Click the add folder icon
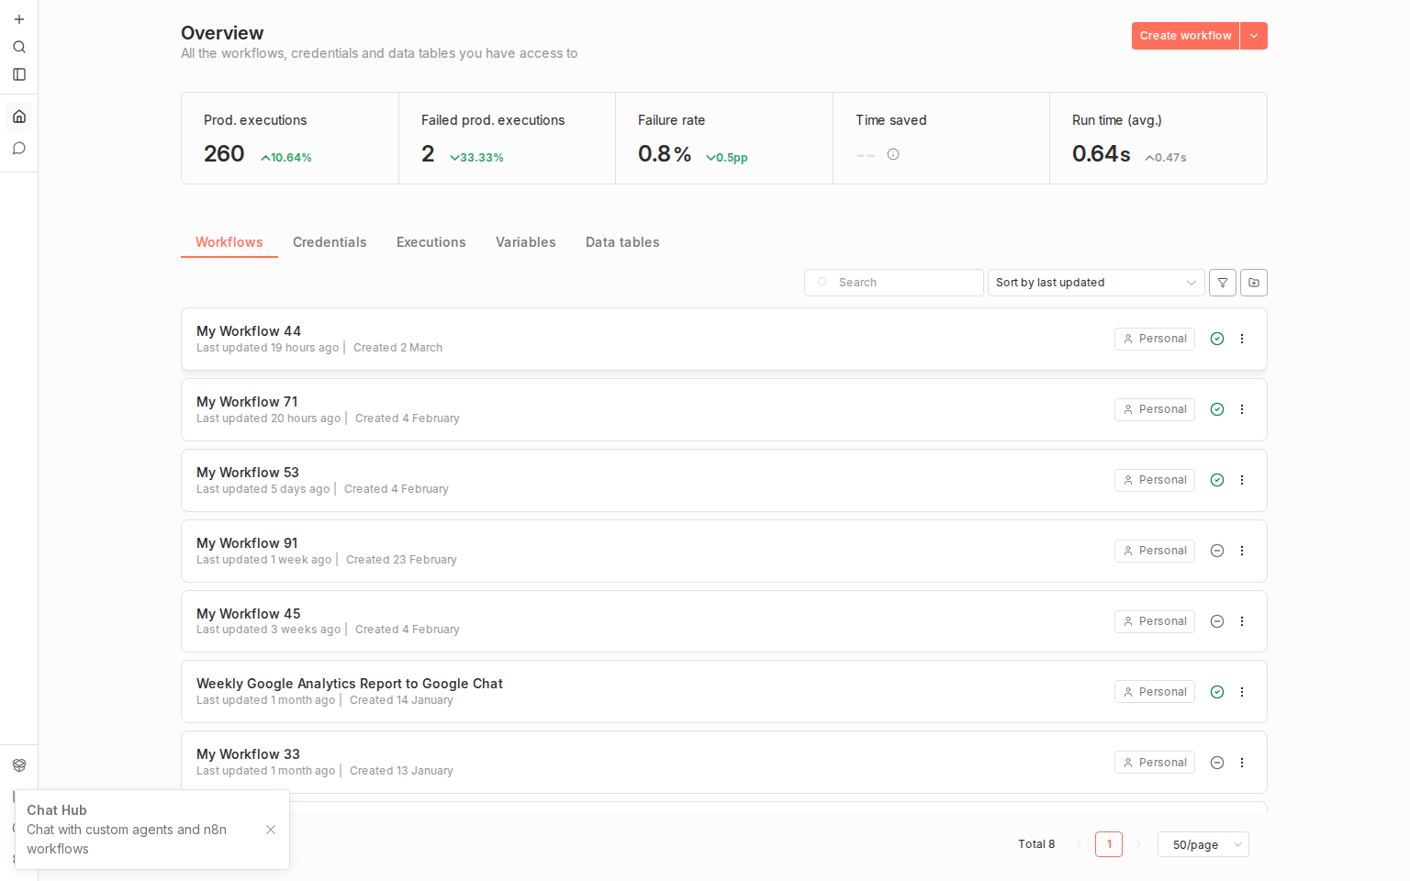The width and height of the screenshot is (1410, 881). coord(1254,283)
